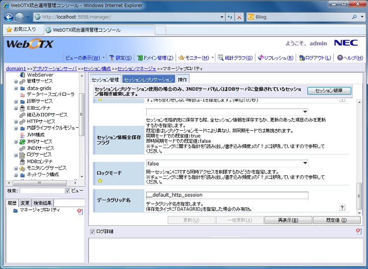Clear the history with the red icon beside マネージャプロパティ

(80, 212)
